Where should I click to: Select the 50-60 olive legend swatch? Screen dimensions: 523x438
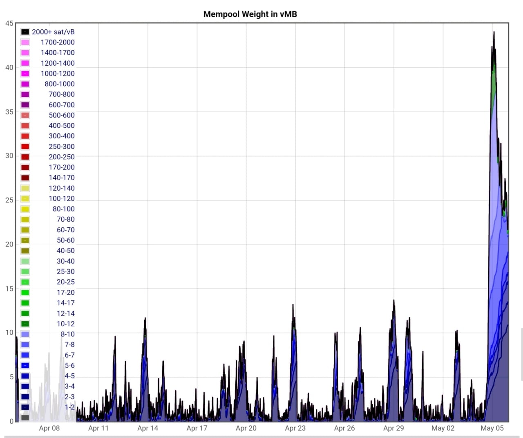(x=25, y=240)
